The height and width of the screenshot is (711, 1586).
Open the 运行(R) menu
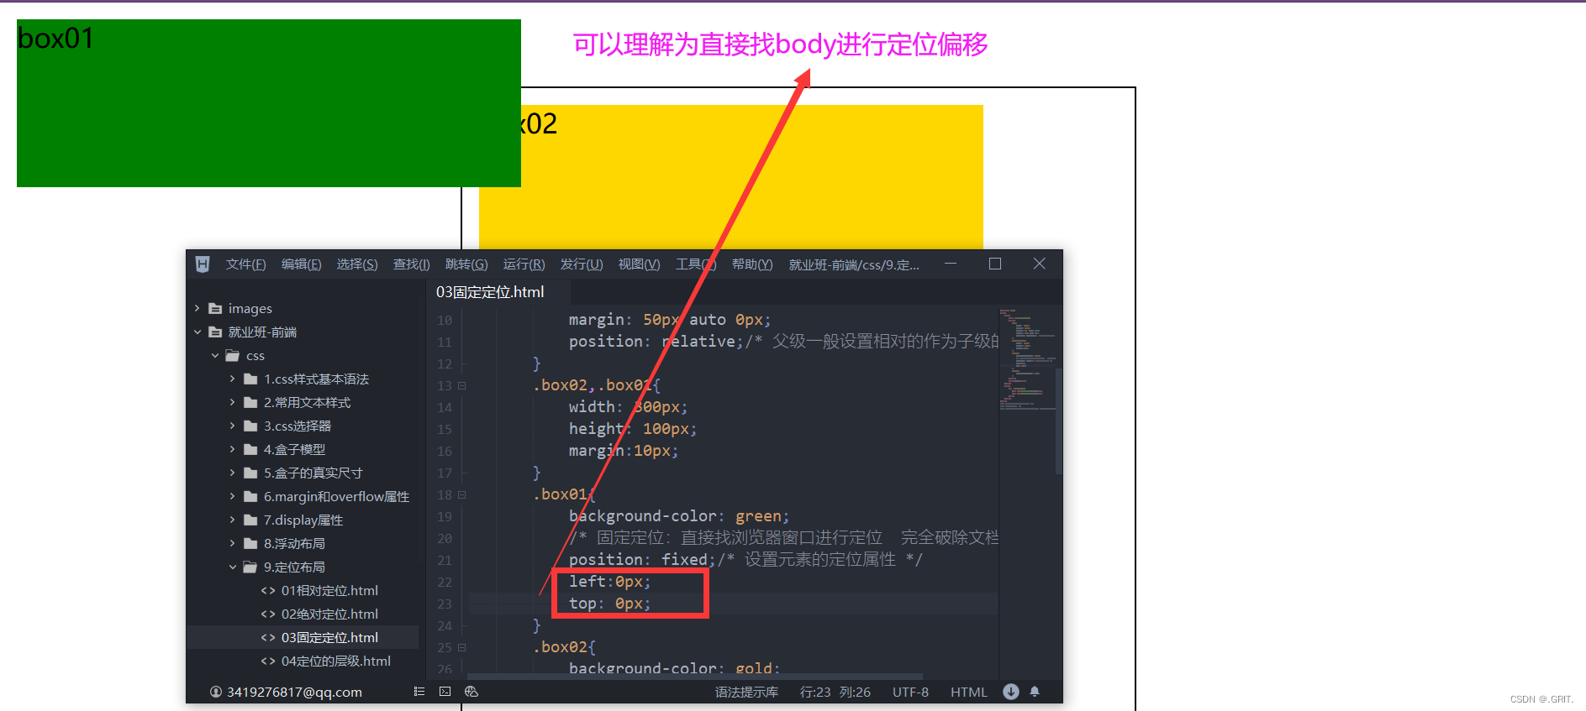(524, 264)
